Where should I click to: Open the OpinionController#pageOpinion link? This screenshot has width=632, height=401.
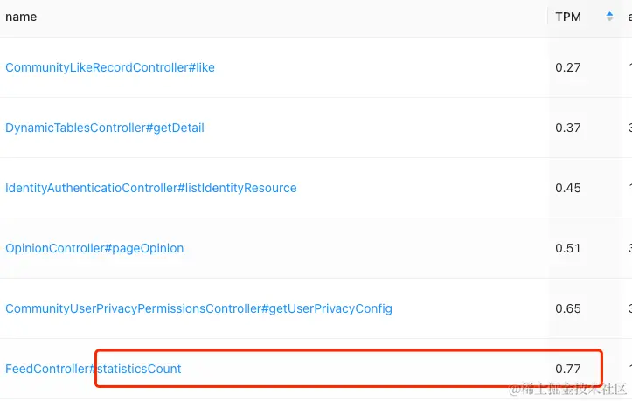tap(94, 248)
